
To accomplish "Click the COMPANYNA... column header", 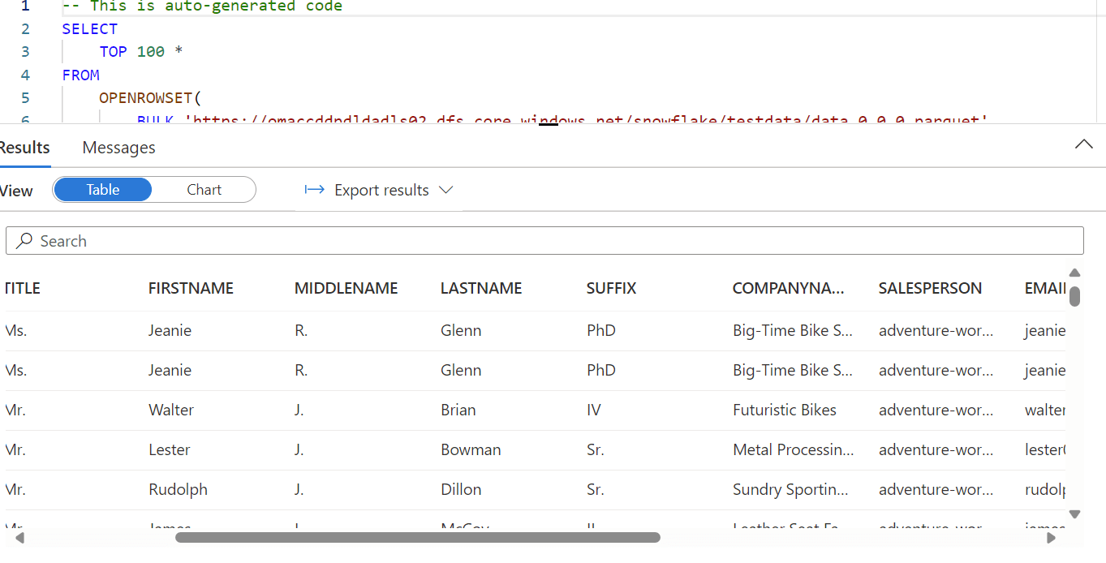I will click(x=788, y=288).
